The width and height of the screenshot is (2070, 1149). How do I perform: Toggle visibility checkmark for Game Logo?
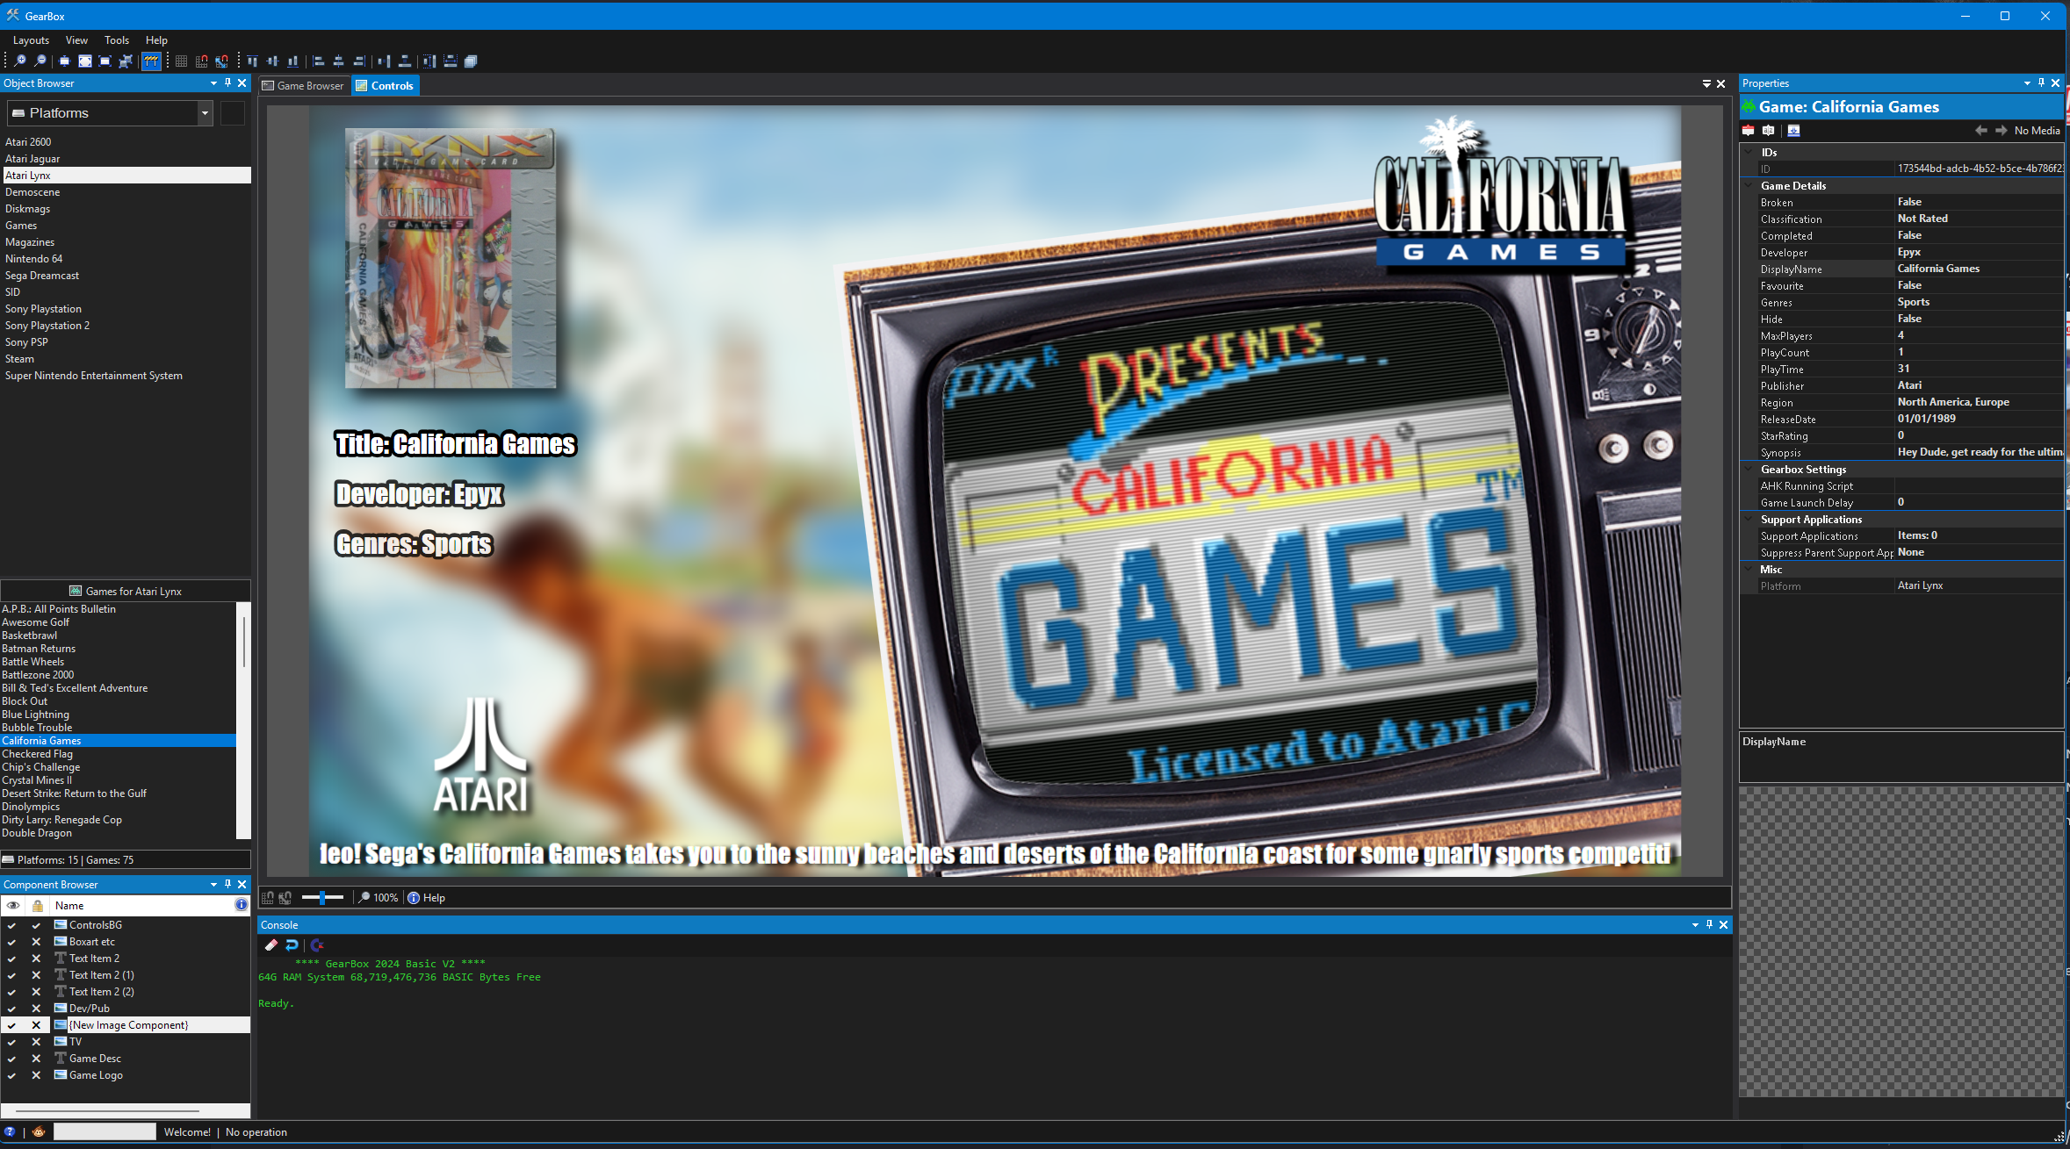11,1075
